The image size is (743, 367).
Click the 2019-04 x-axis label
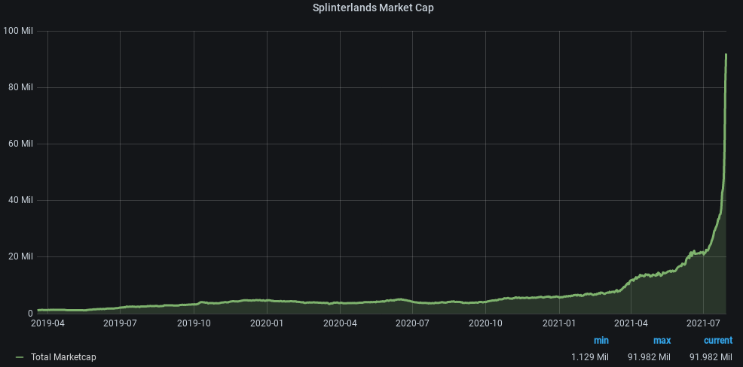(48, 323)
